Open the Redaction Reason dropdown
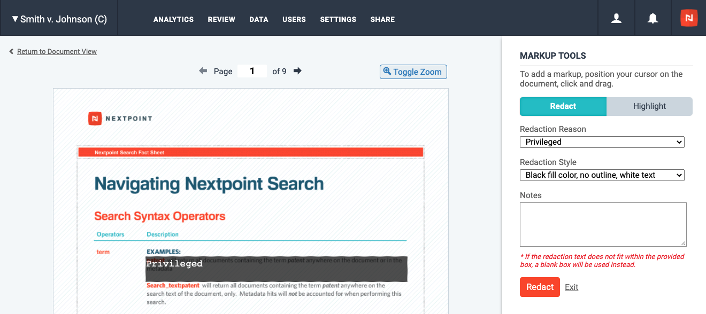This screenshot has width=706, height=314. 602,142
